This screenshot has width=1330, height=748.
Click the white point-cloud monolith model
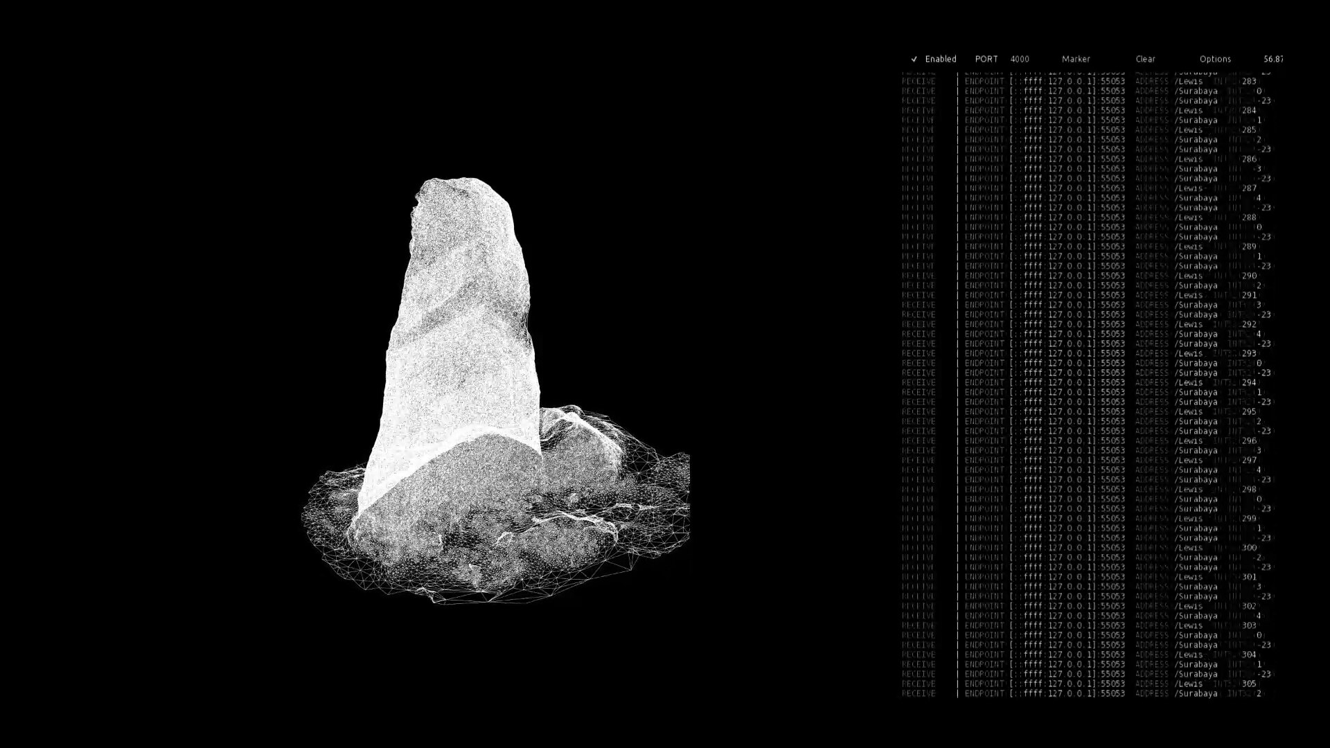pos(457,312)
